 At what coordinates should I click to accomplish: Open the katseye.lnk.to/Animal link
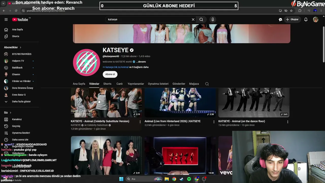click(x=117, y=67)
